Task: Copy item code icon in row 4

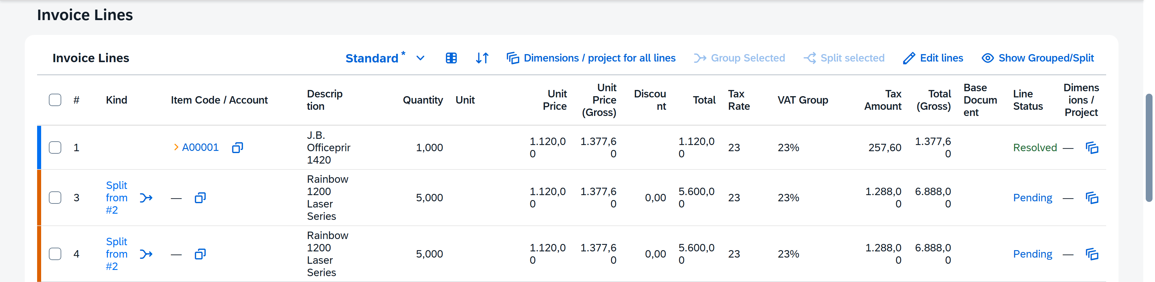Action: point(200,254)
